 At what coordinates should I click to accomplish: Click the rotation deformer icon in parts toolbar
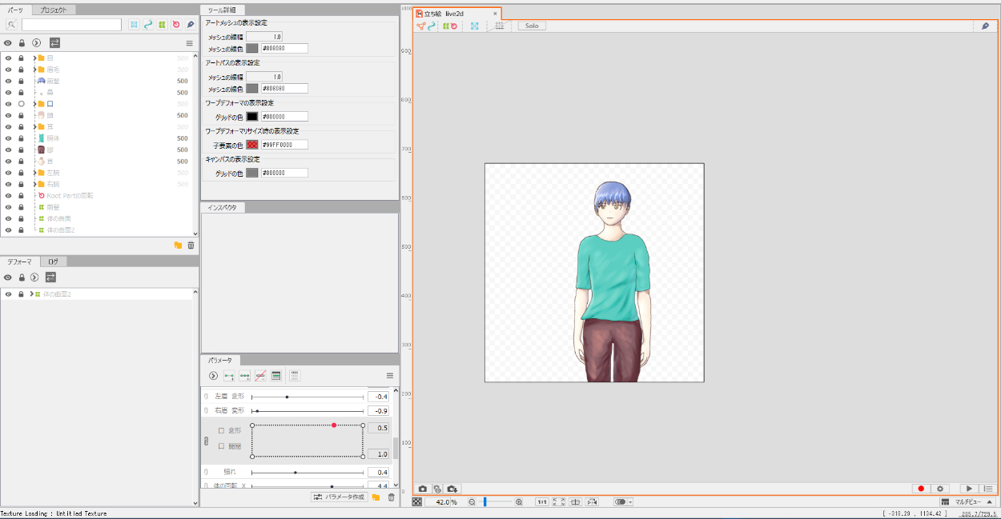pos(176,25)
